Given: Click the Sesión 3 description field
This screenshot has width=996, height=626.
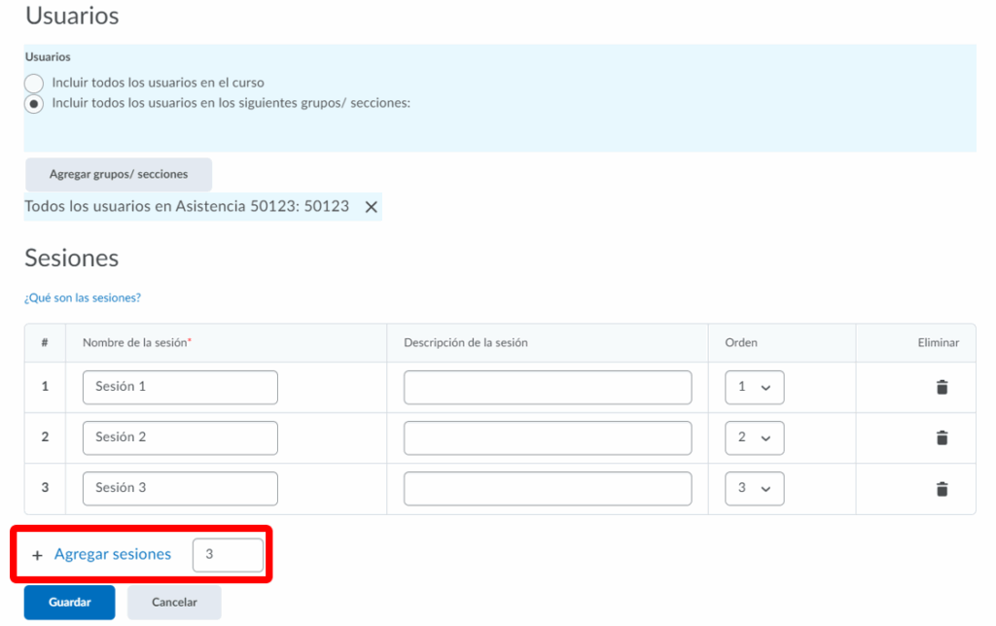Looking at the screenshot, I should [548, 488].
